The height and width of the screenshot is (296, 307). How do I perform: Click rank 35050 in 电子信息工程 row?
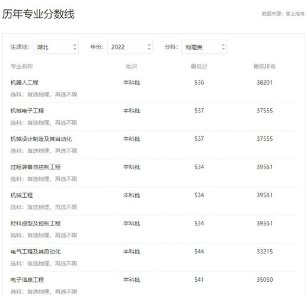point(264,280)
